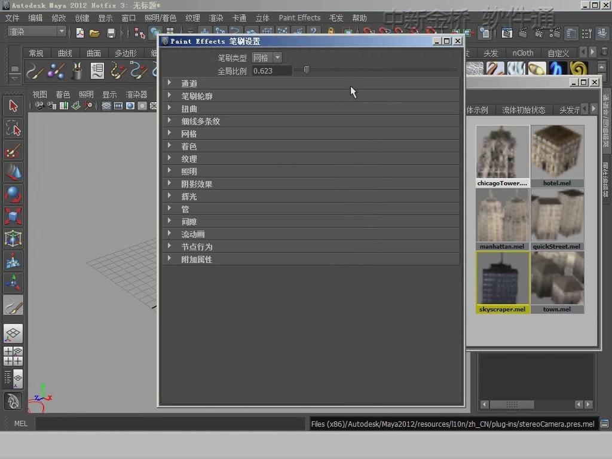Open template brush settings sheet shelf icon

pyautogui.click(x=97, y=71)
